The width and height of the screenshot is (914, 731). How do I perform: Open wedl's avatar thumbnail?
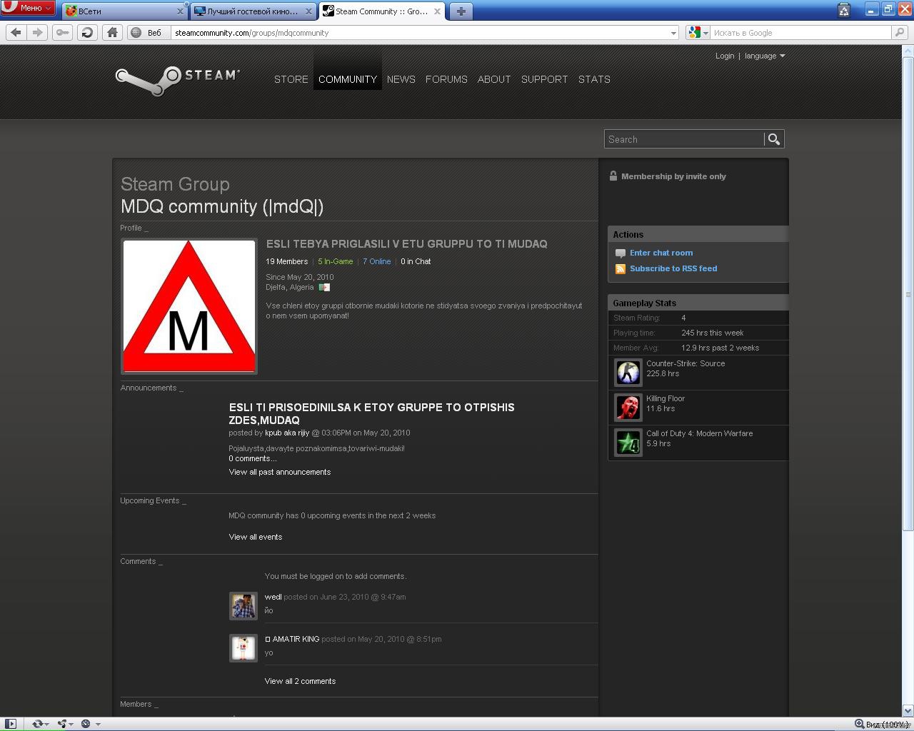(x=243, y=605)
